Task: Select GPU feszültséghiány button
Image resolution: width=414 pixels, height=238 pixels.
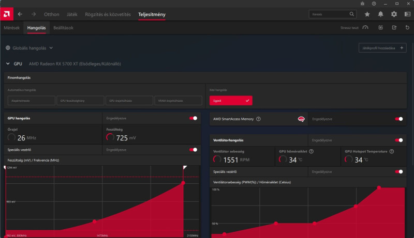Action: click(x=80, y=101)
